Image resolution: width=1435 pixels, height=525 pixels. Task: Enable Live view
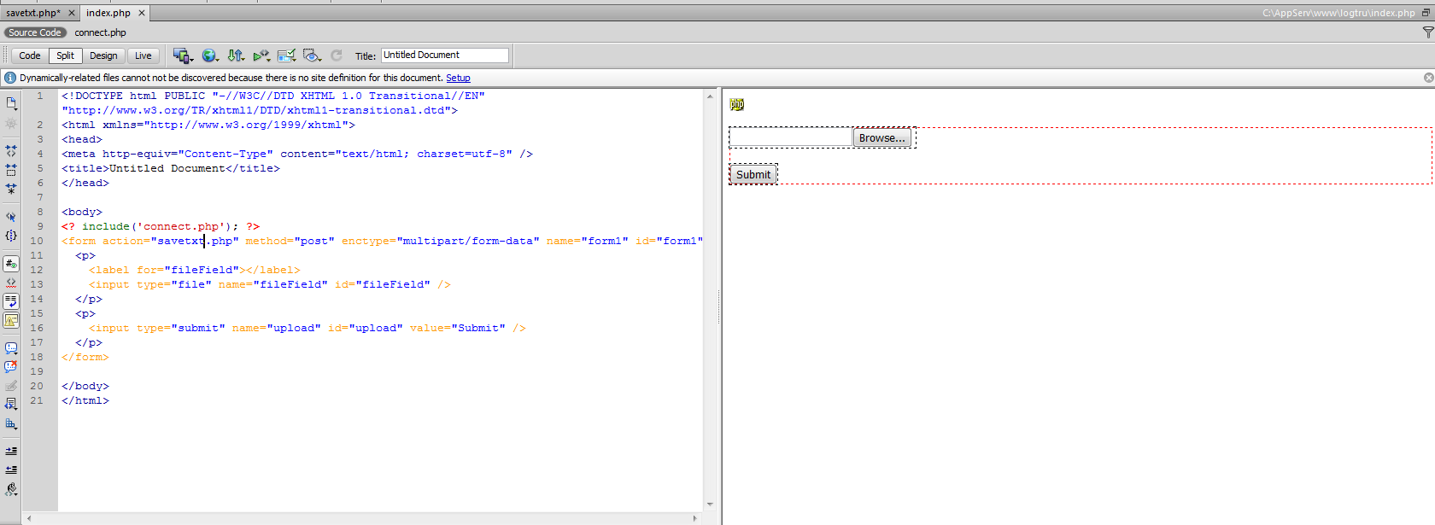[143, 55]
